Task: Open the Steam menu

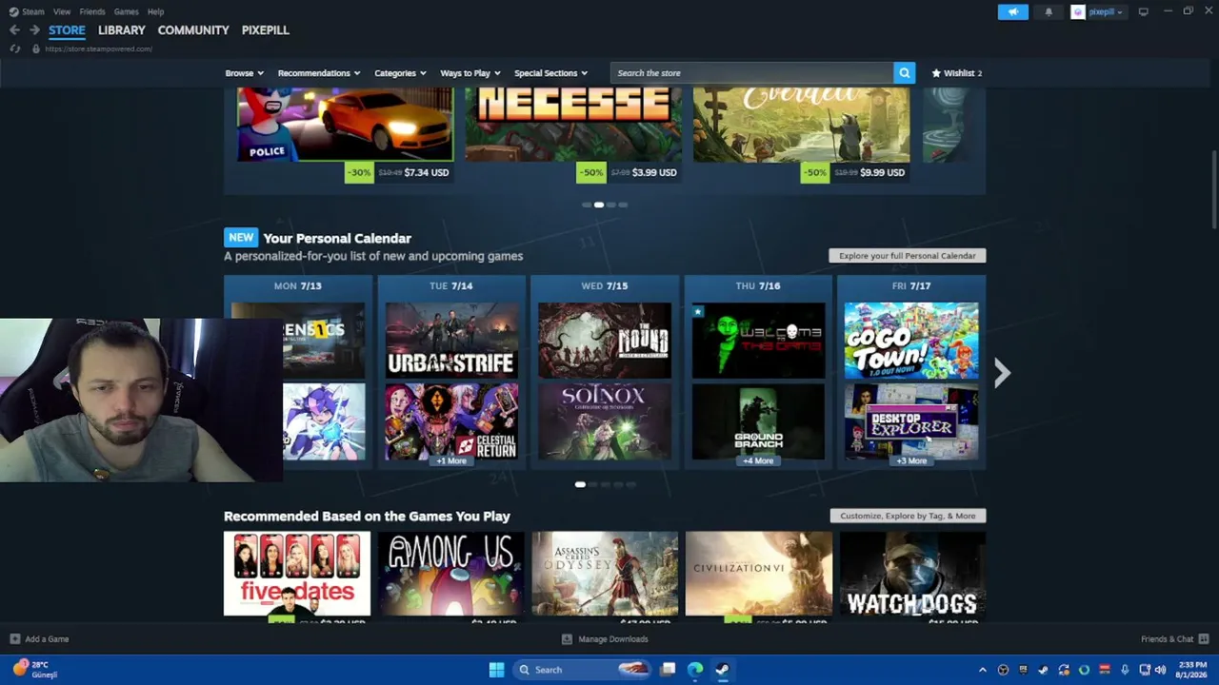Action: 33,11
